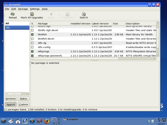Select the libntfs9-devel package name
167x125 pixels.
tap(46, 39)
